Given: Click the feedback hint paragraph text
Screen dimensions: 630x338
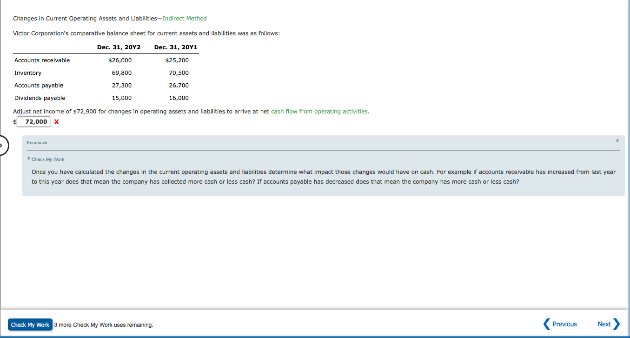Looking at the screenshot, I should point(324,177).
